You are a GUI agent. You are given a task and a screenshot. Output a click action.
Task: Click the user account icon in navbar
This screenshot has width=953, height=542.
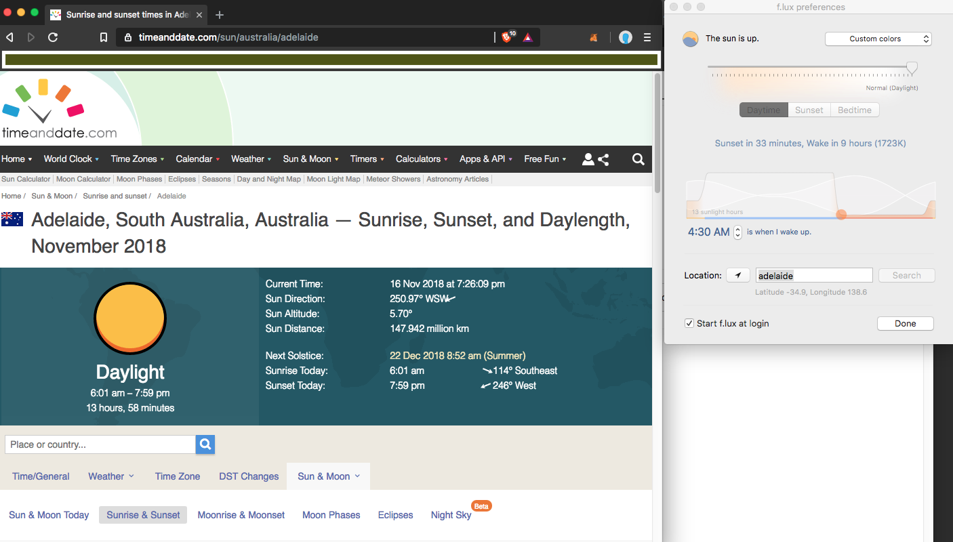(x=588, y=159)
